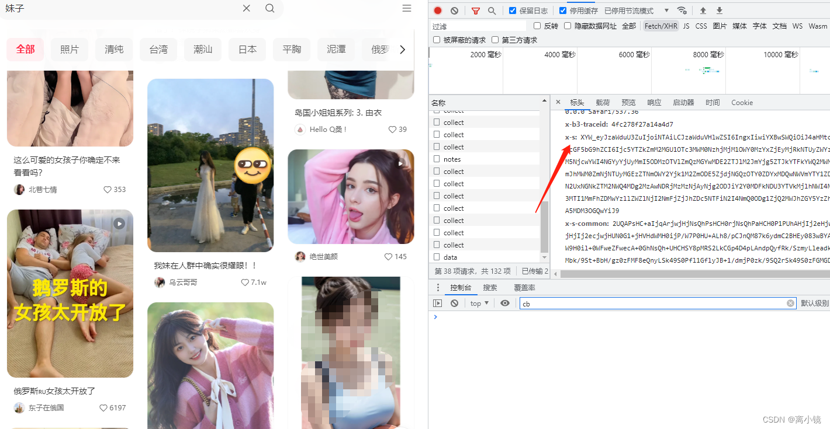Create a live expression via eye icon
Screen dimensions: 830x429
[x=505, y=303]
